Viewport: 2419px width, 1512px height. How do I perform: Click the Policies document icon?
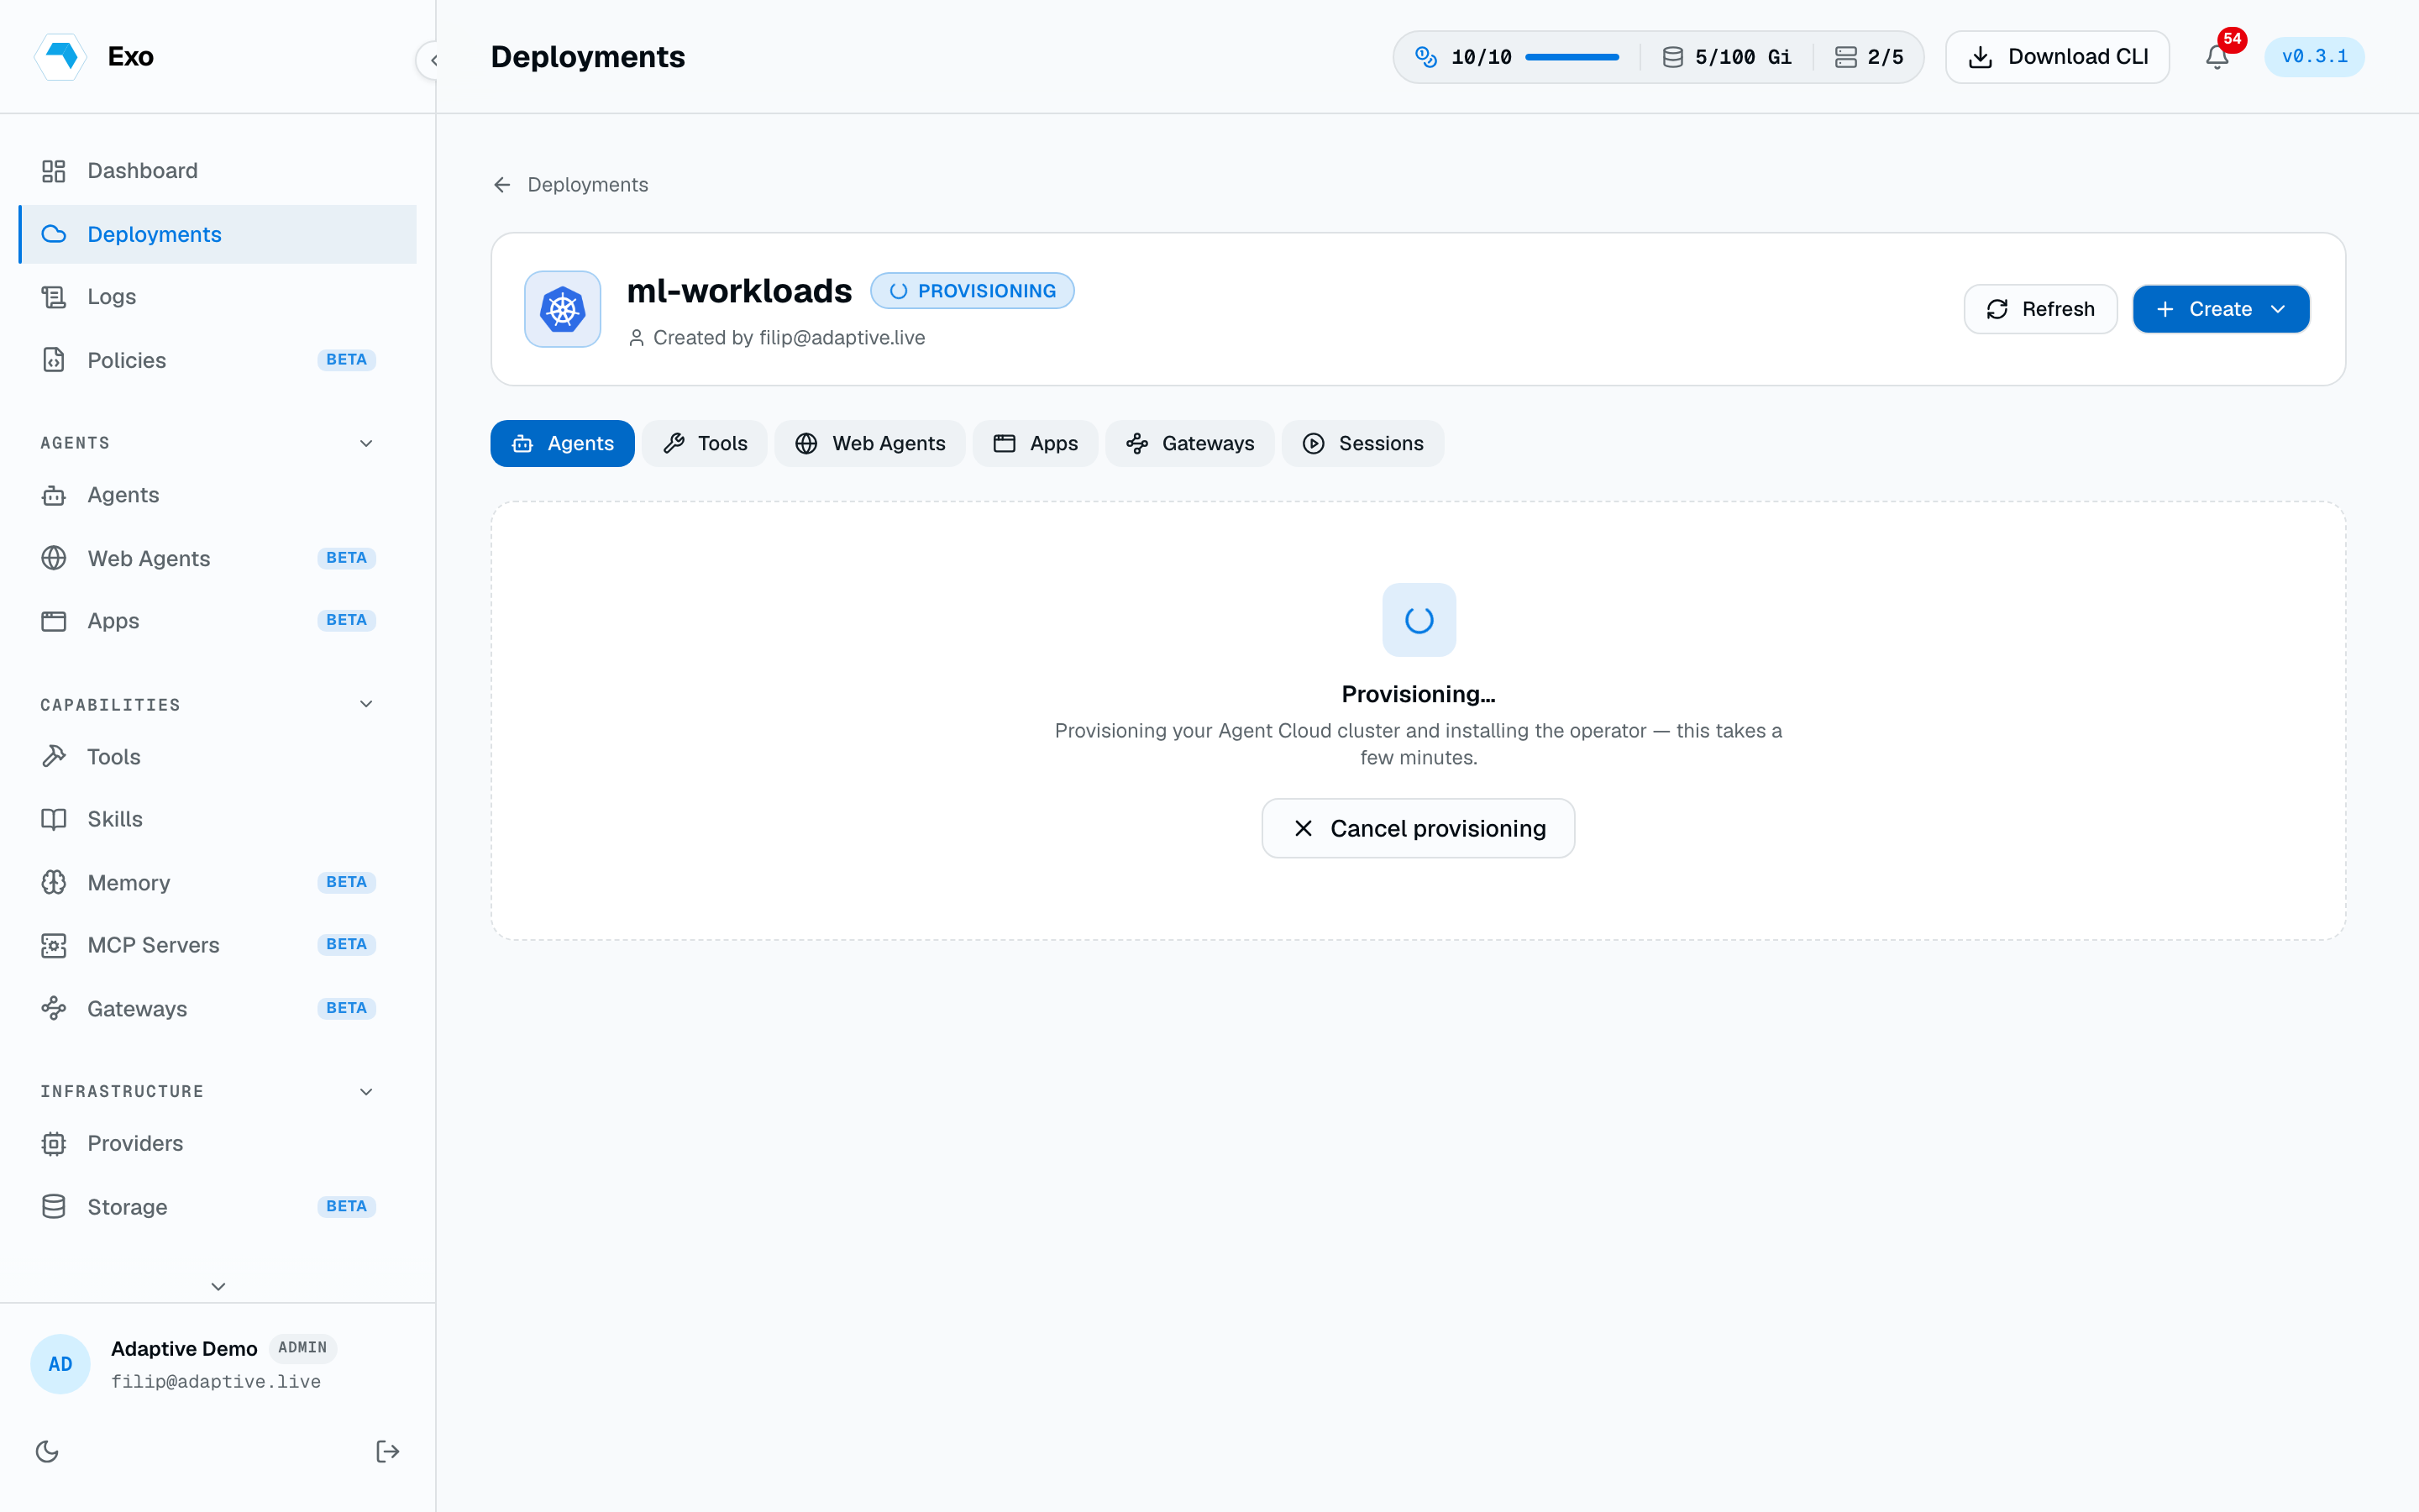(x=54, y=360)
